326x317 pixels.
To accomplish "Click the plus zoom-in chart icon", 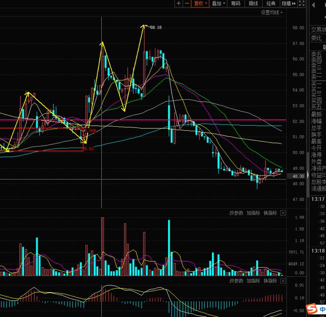I will (178, 4).
